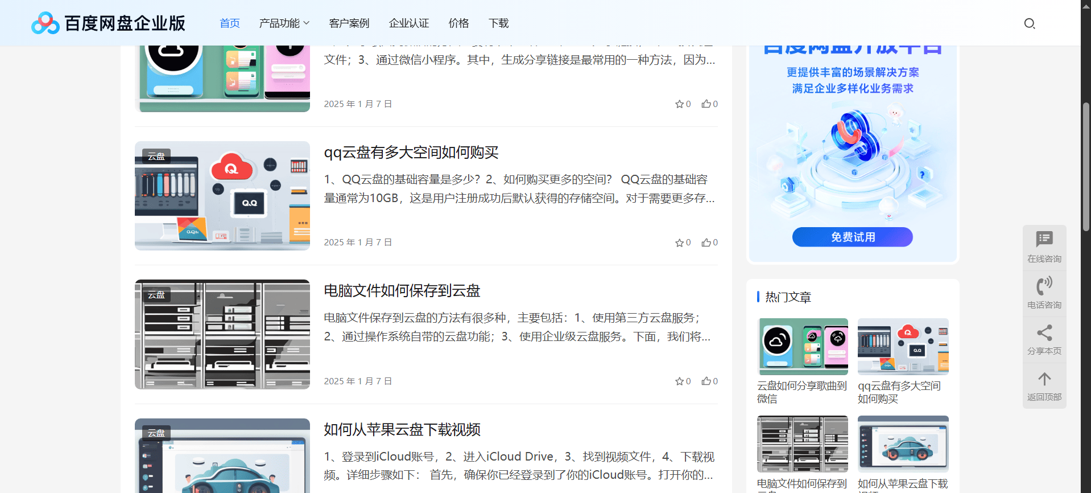Open article title 电脑文件如何保存到云盘

[402, 291]
